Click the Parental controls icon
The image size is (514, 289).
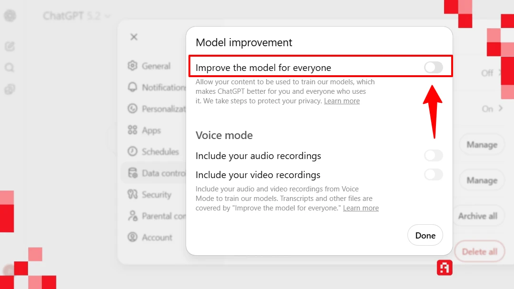click(133, 216)
